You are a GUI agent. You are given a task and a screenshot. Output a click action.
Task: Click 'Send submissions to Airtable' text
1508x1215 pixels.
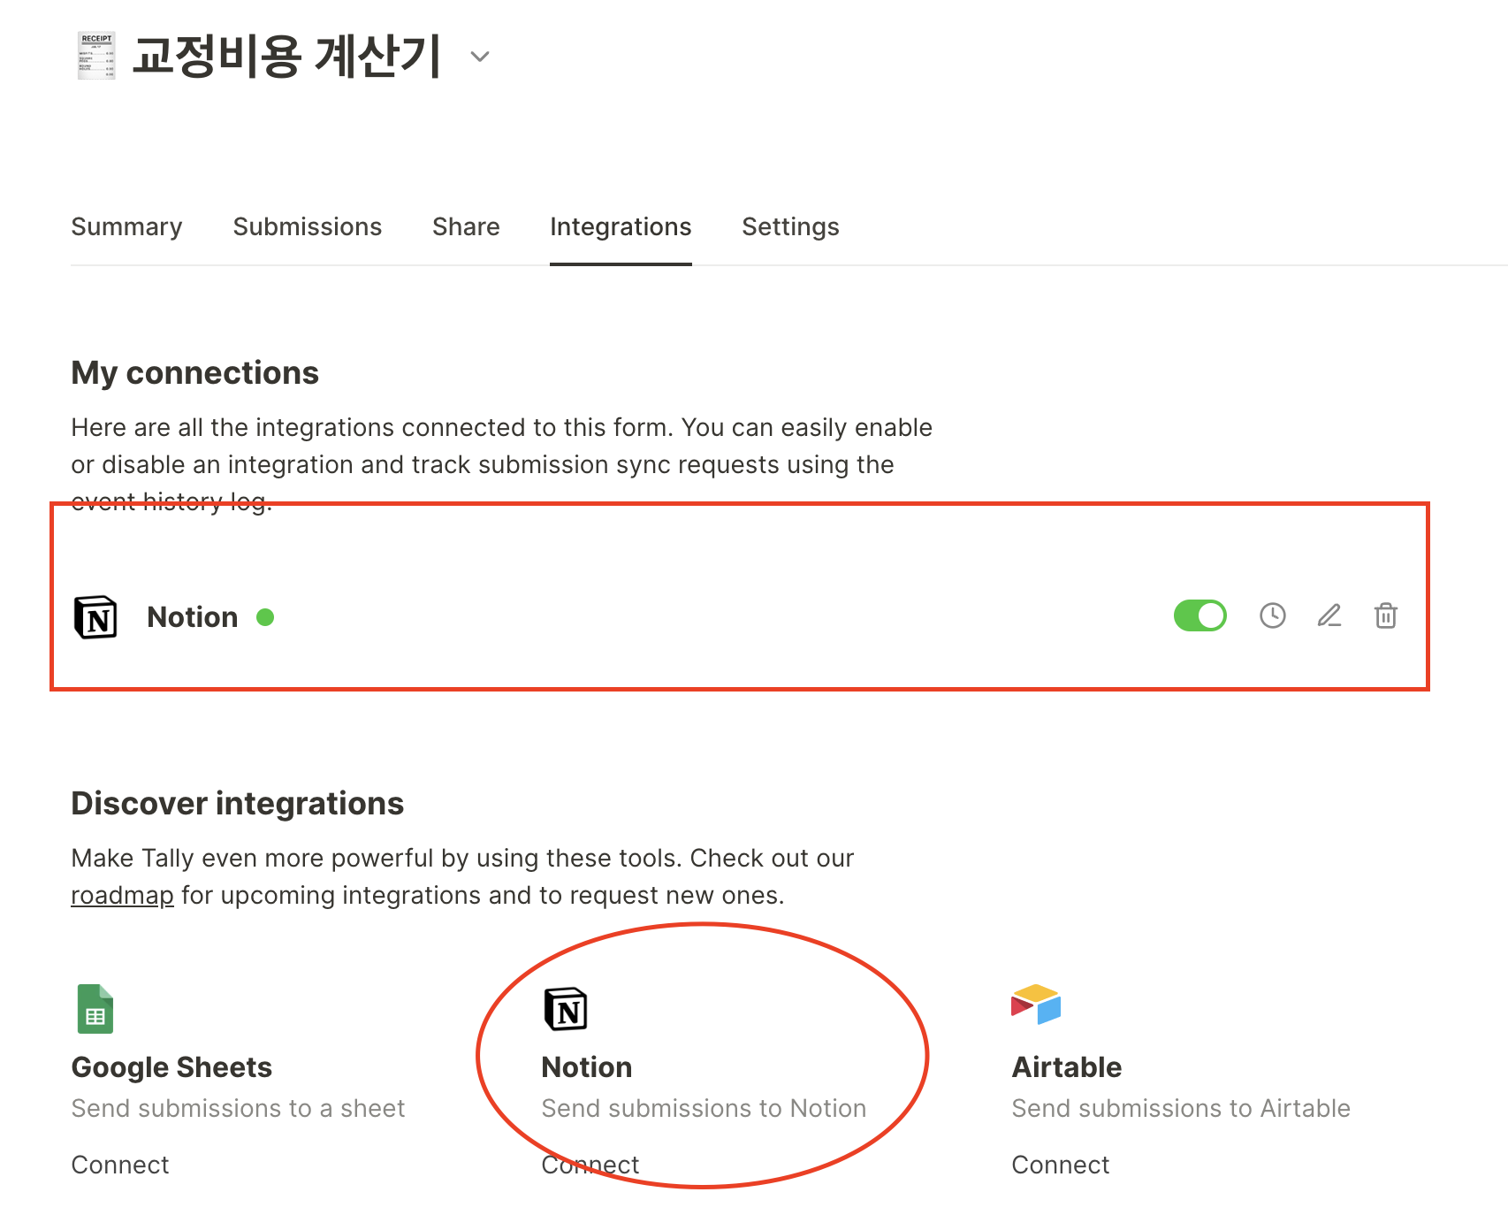click(x=1181, y=1108)
